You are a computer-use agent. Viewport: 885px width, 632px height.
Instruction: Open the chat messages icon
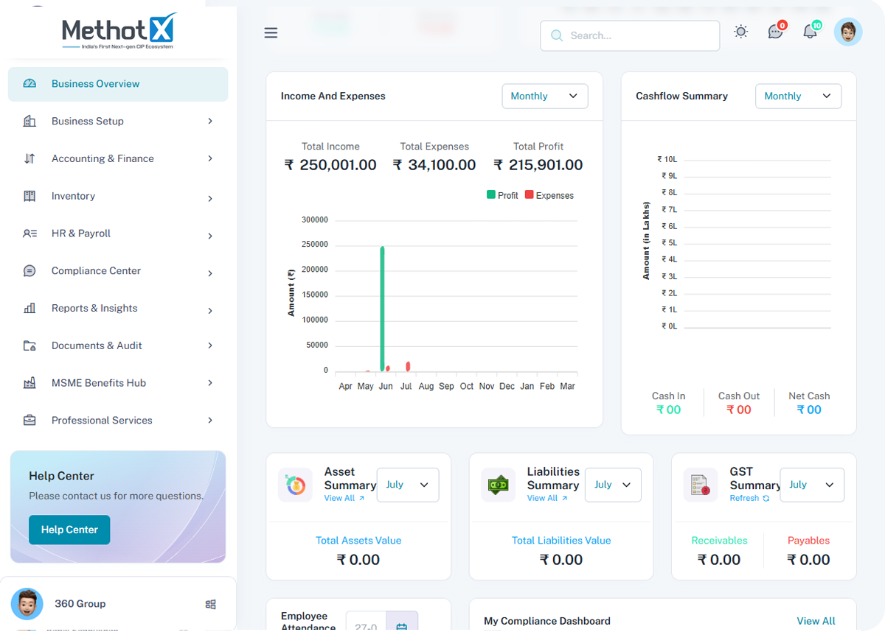(775, 32)
